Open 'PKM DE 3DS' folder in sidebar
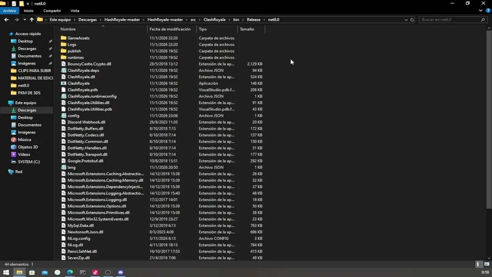Screen dimensions: 492x277 coord(29,93)
